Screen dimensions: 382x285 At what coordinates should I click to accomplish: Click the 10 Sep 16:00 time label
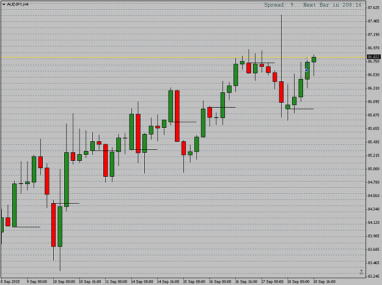pos(90,282)
